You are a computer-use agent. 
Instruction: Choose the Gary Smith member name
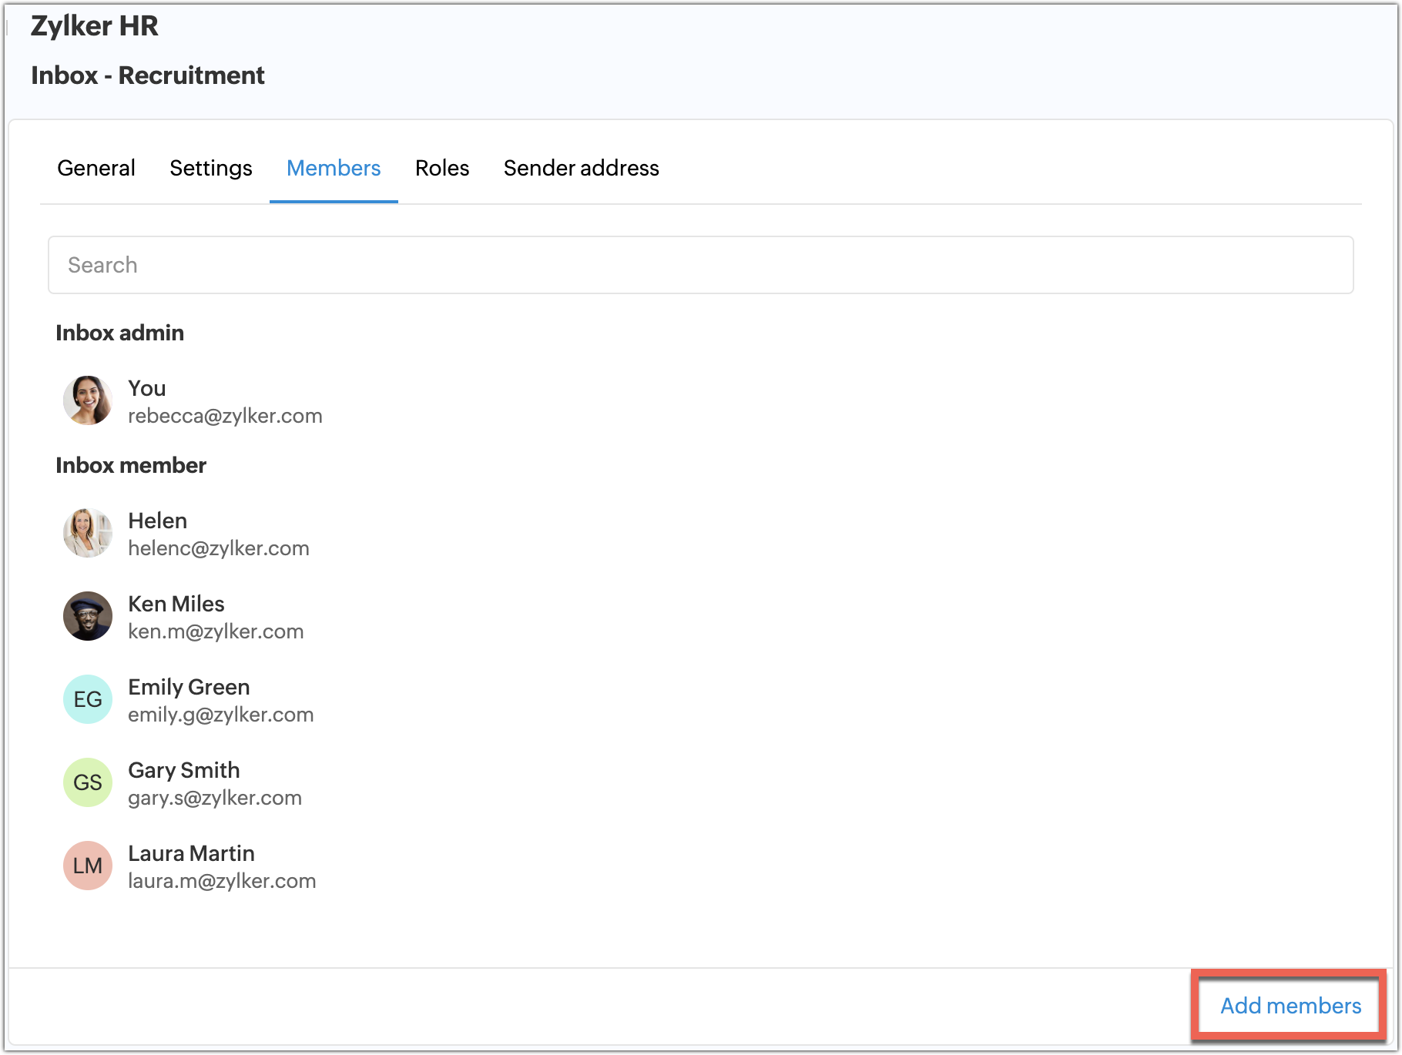point(183,770)
